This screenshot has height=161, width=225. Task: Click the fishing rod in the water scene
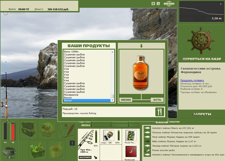(6, 90)
